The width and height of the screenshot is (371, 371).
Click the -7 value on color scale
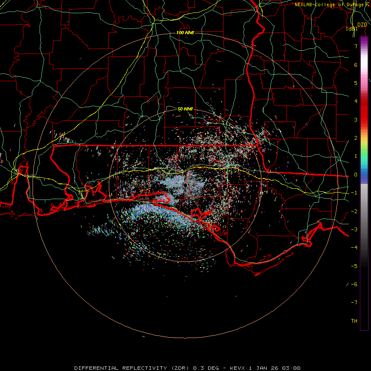click(x=354, y=303)
